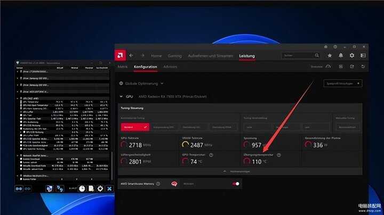Switch to the Home tab
384x215 pixels.
[x=156, y=56]
